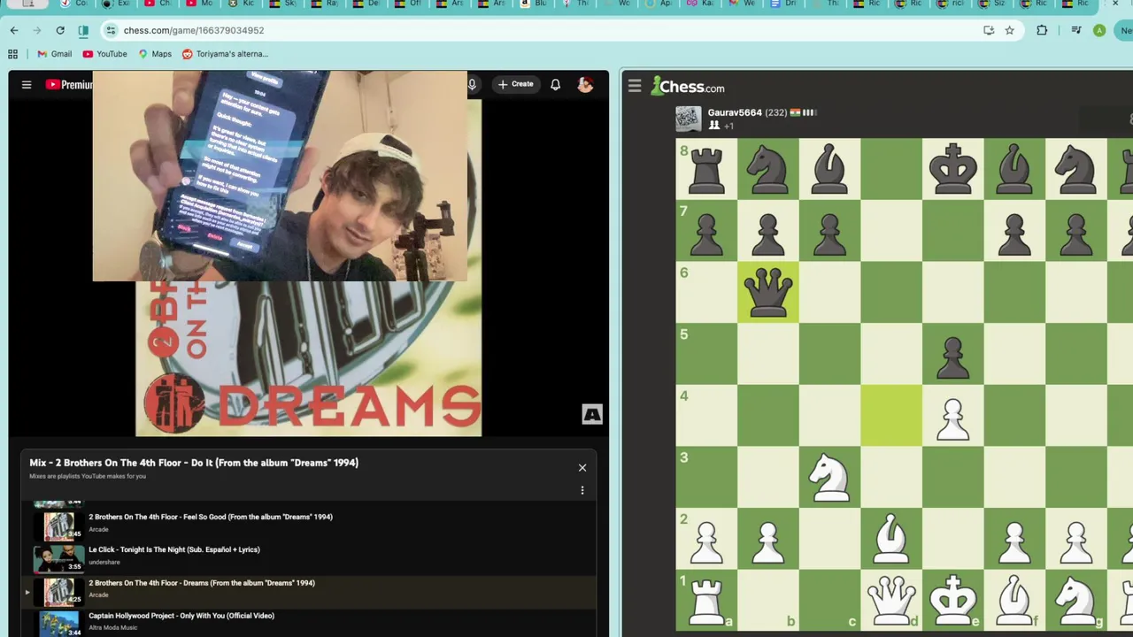Open the YouTube hamburger guide menu
Screen dimensions: 1133x637
(27, 85)
